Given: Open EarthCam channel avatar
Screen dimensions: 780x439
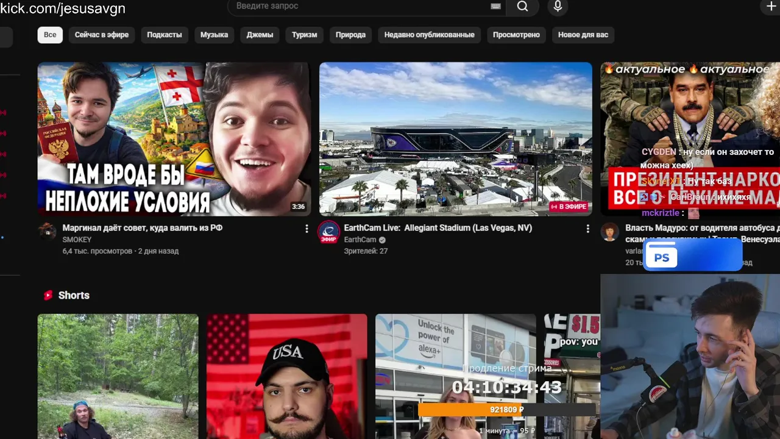Looking at the screenshot, I should coord(328,232).
